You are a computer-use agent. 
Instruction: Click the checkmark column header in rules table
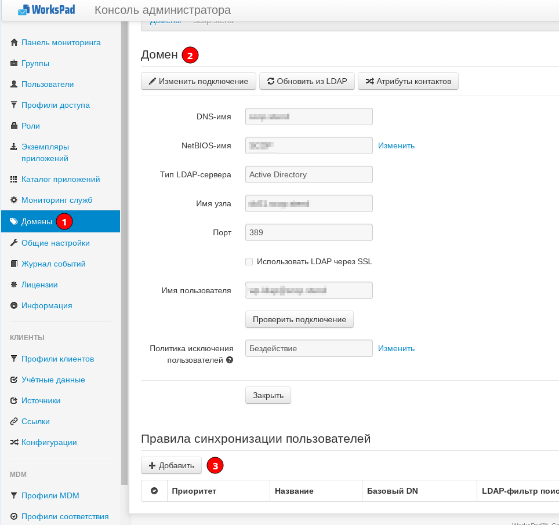click(154, 491)
